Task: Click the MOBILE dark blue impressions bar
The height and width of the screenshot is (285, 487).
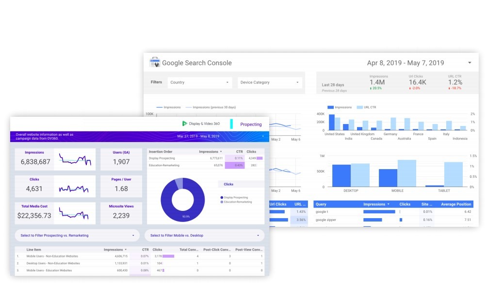Action: pos(388,178)
